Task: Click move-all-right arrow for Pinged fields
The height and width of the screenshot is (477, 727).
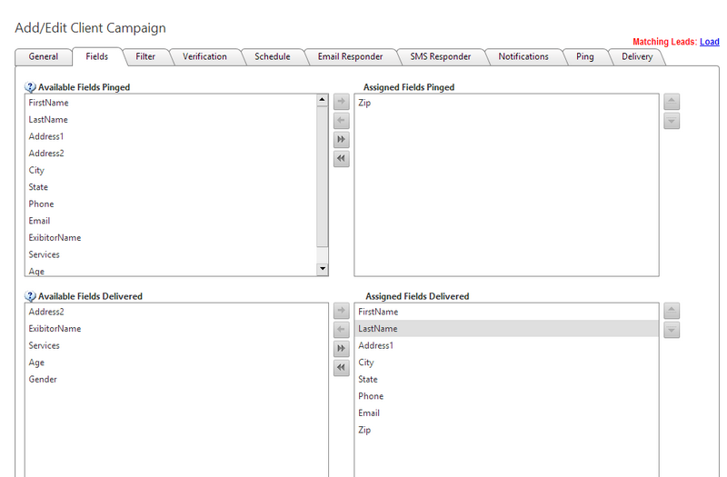Action: 341,140
